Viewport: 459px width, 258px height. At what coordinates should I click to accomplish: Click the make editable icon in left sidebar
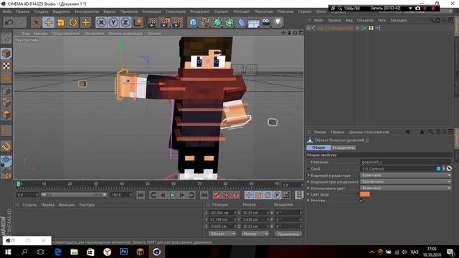(6, 38)
